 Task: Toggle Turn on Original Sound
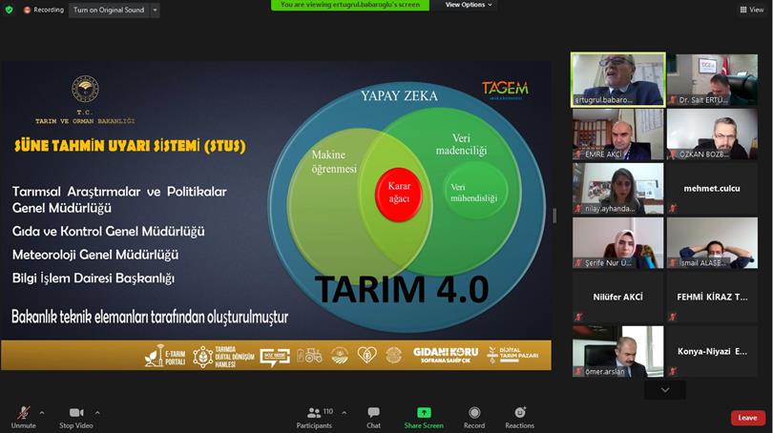[110, 10]
